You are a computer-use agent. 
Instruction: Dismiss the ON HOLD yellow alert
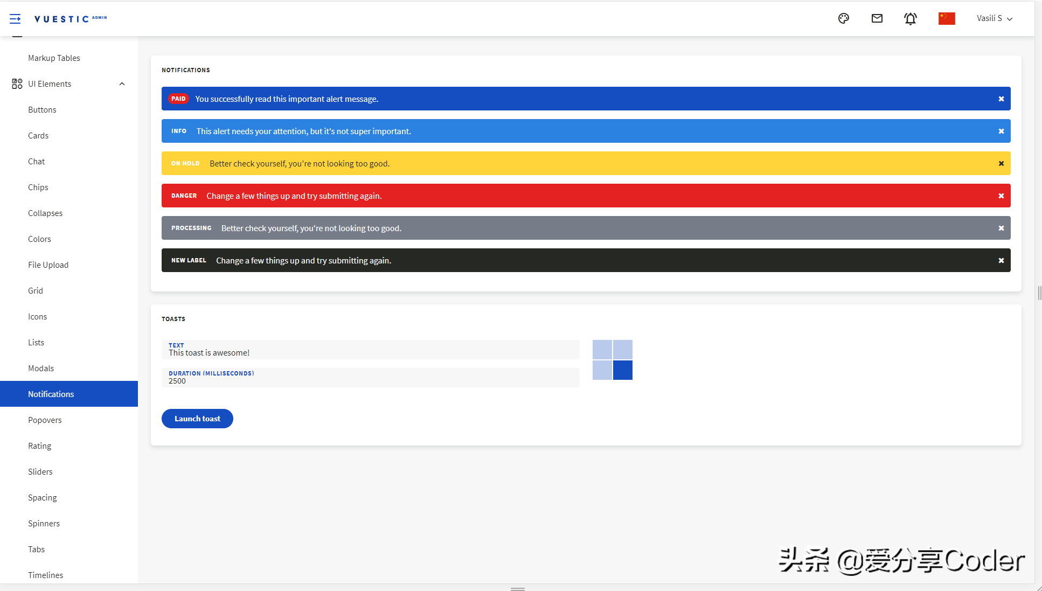point(1001,163)
